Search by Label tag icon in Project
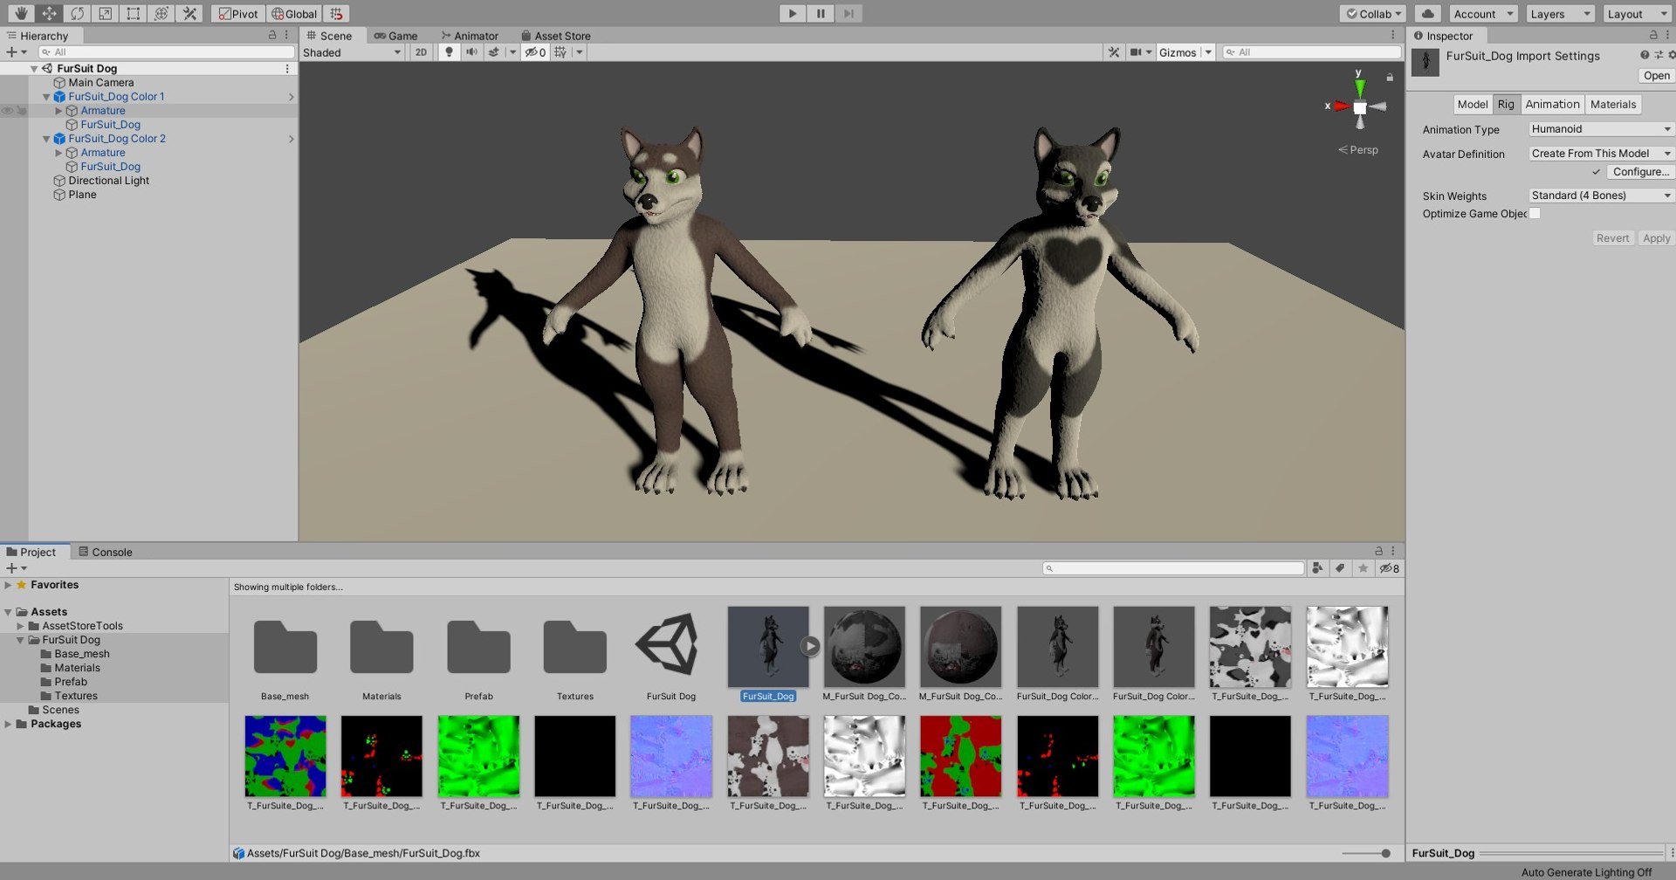 [1340, 568]
